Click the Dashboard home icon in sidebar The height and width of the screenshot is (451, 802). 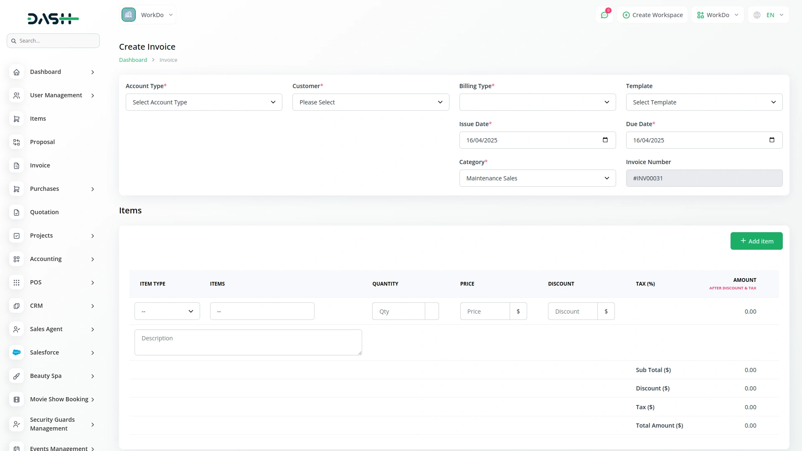pos(16,72)
